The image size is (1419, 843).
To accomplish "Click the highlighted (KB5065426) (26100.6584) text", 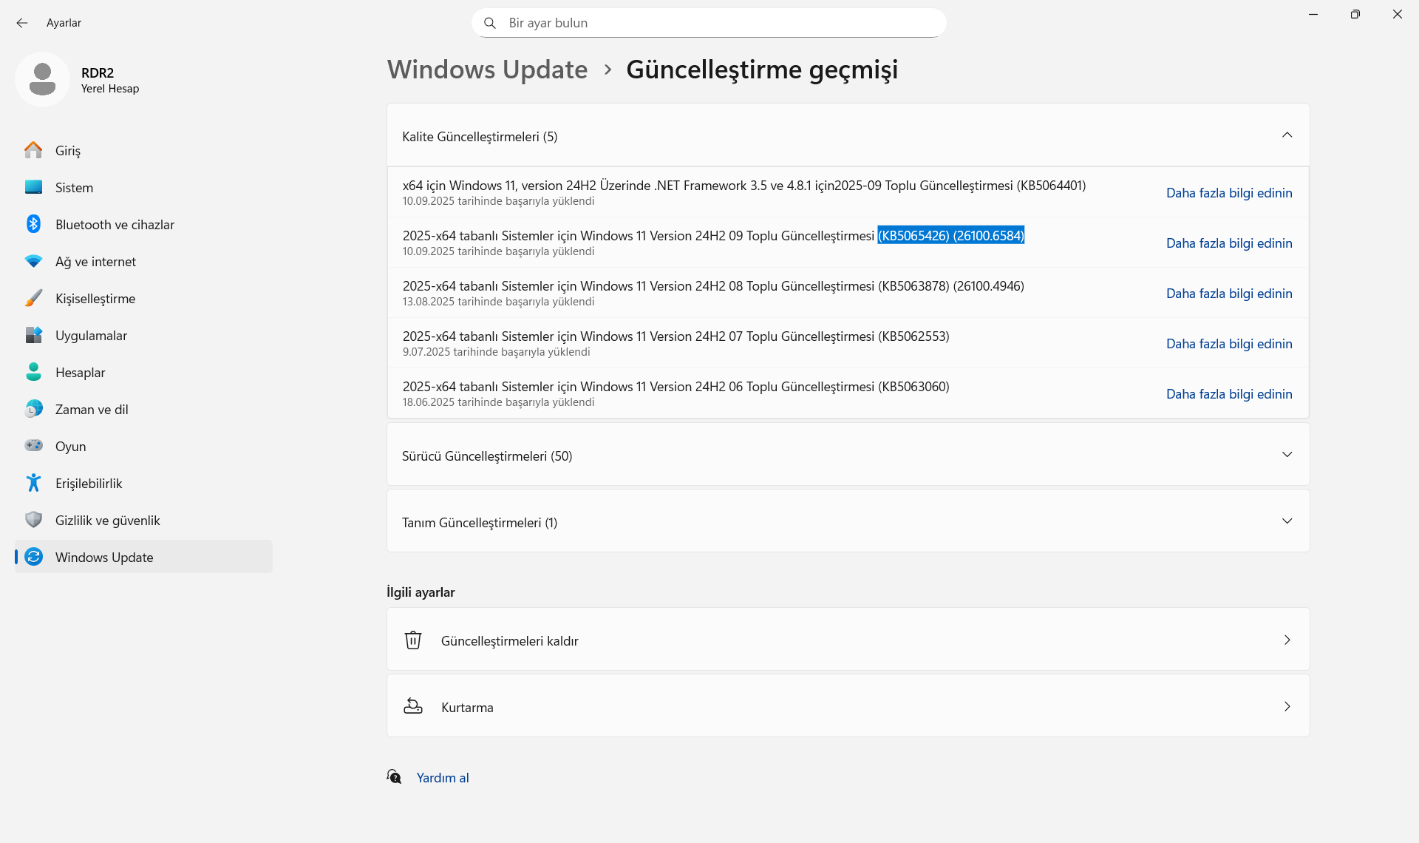I will (950, 235).
